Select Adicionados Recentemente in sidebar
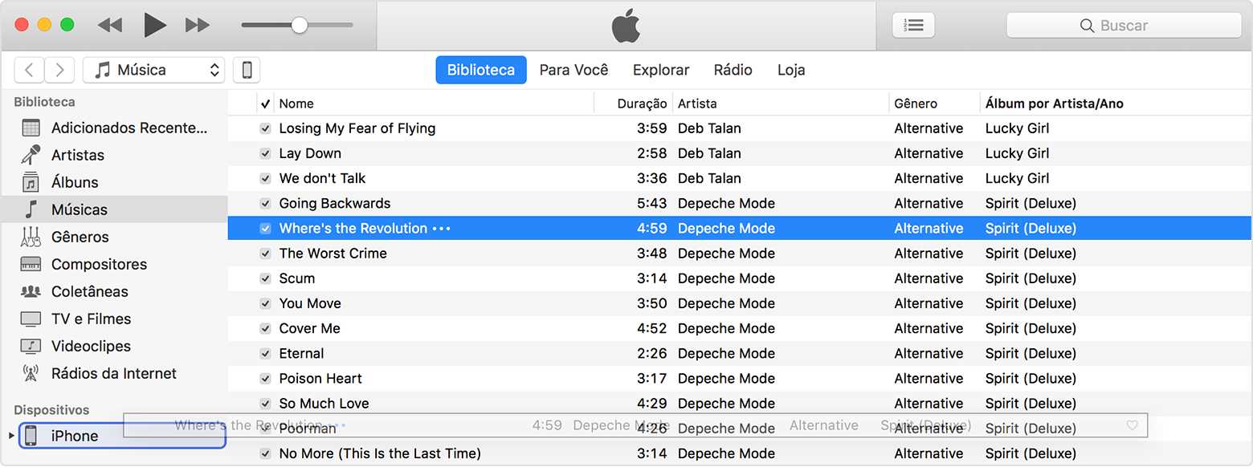This screenshot has width=1253, height=467. click(x=114, y=128)
